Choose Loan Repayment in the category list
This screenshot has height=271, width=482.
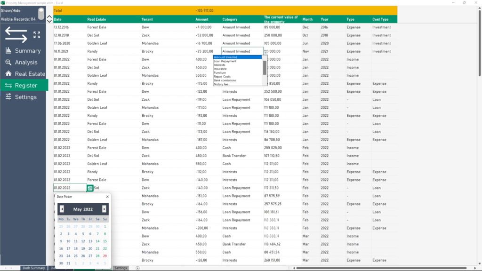coord(225,61)
